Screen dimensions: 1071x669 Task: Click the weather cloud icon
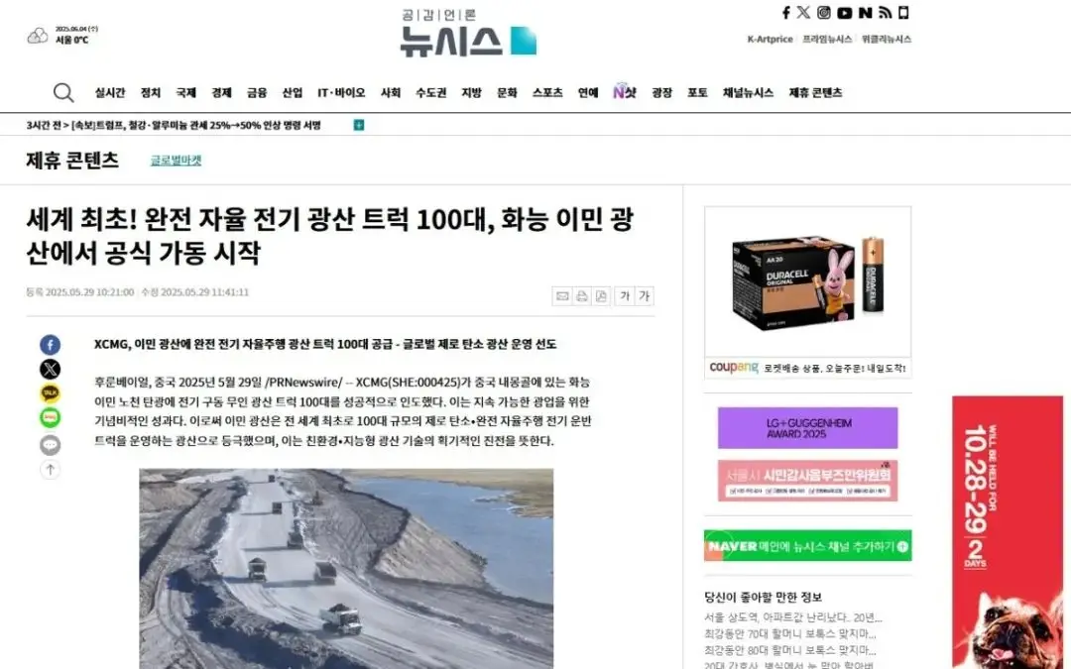click(x=38, y=36)
